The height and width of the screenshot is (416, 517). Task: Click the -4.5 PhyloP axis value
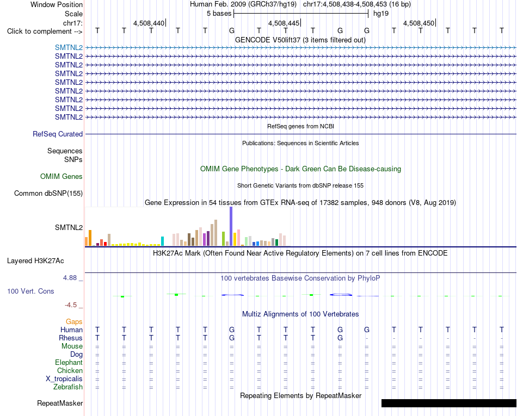[x=71, y=305]
